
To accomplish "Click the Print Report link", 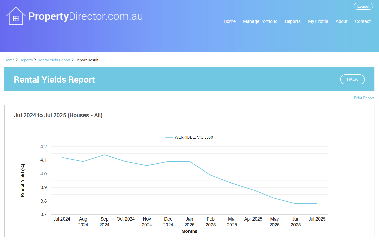I will (364, 98).
